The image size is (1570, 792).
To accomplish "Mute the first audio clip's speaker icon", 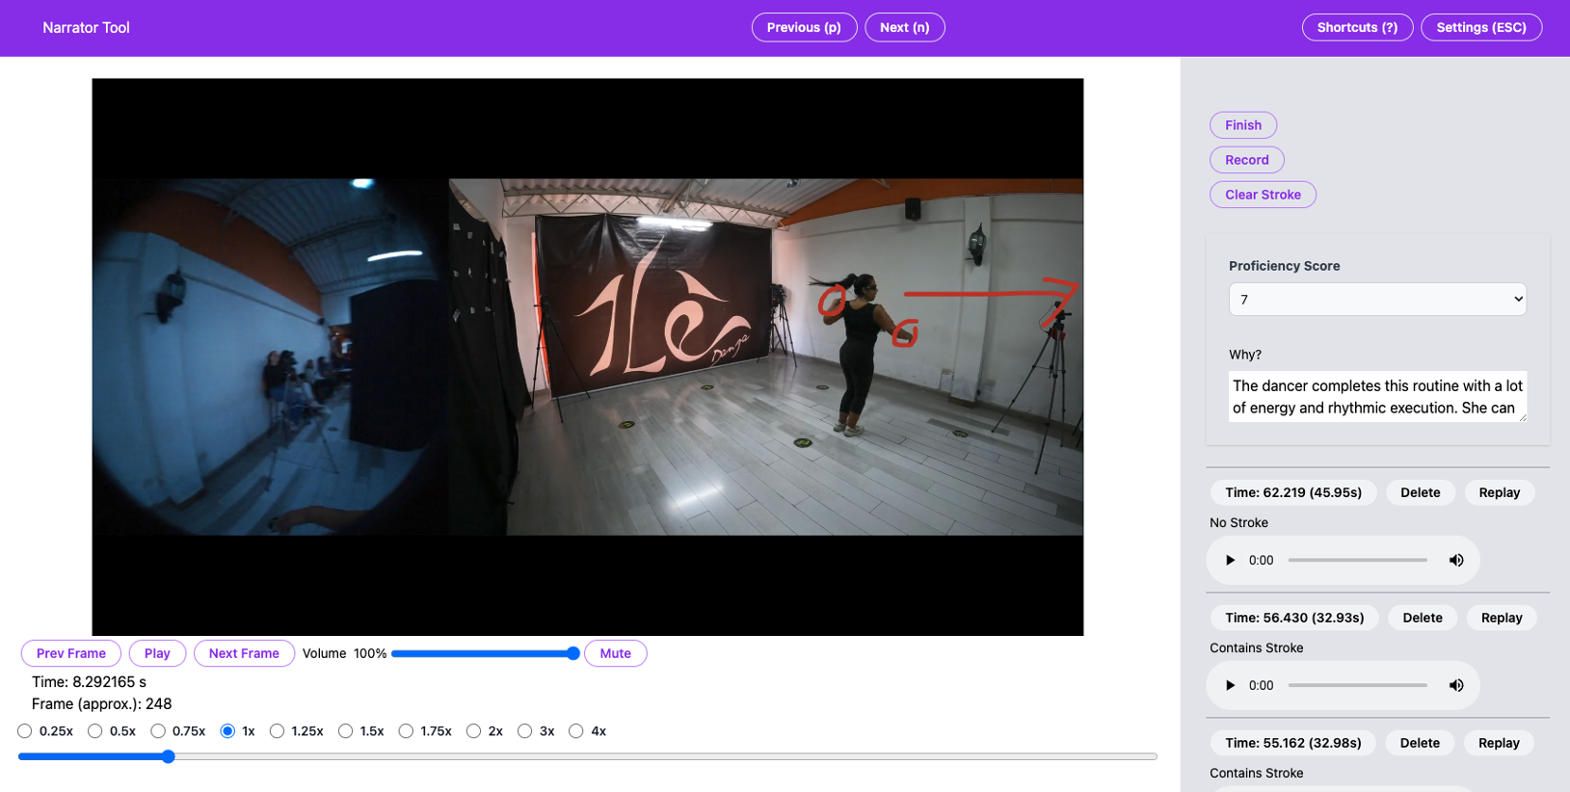I will (1455, 560).
